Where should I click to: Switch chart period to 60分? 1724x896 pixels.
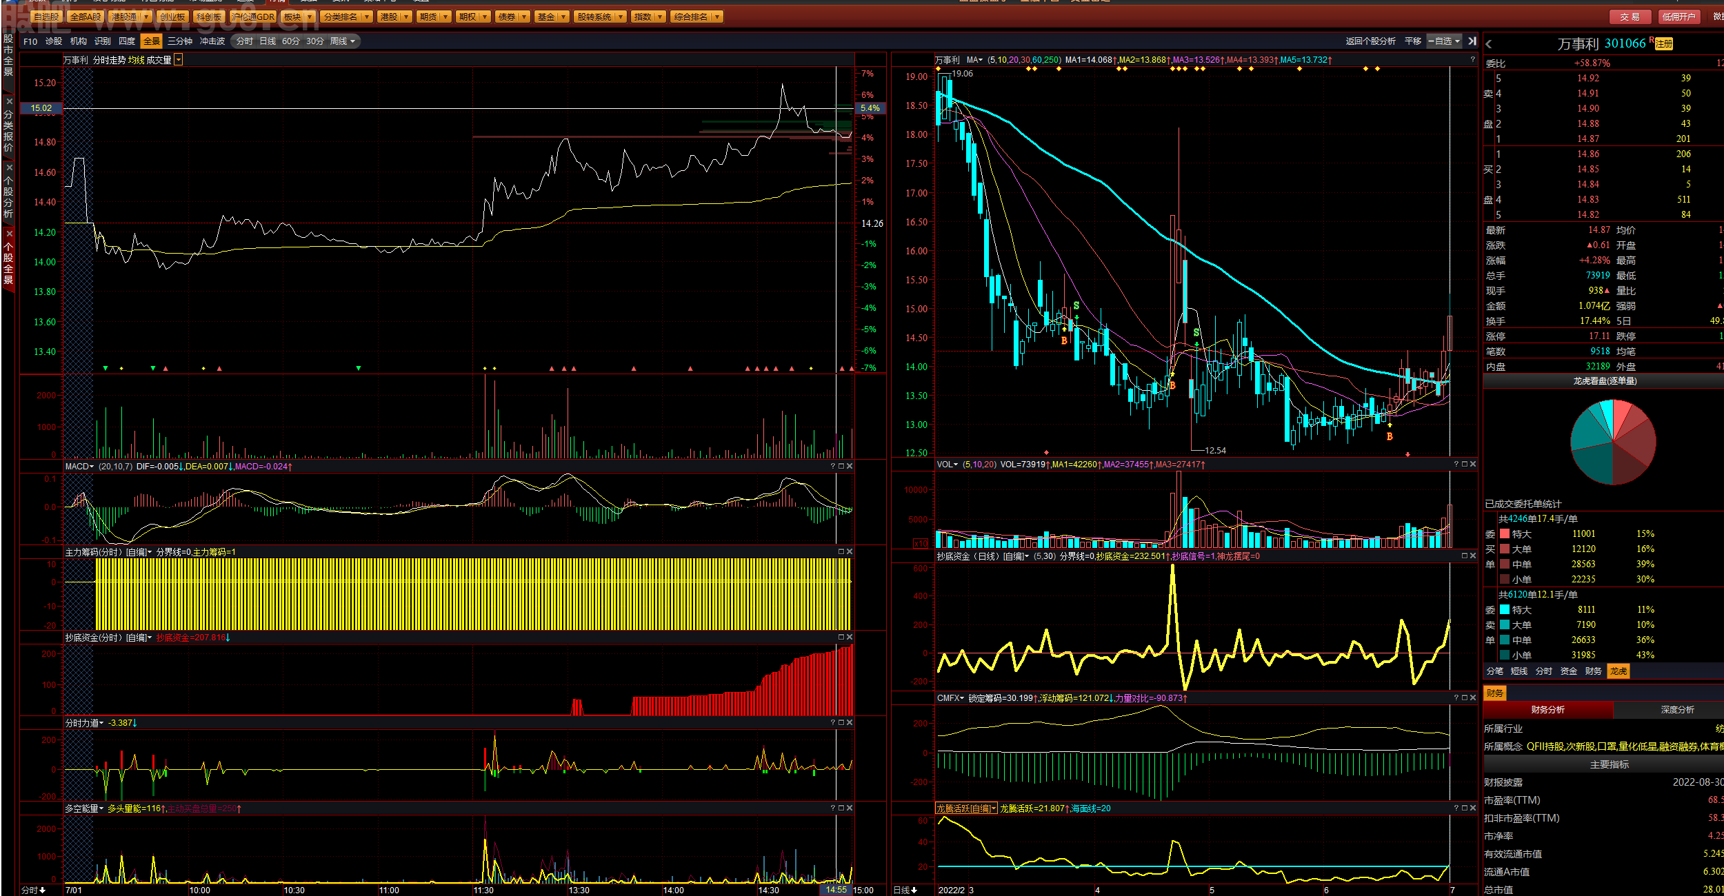click(291, 42)
